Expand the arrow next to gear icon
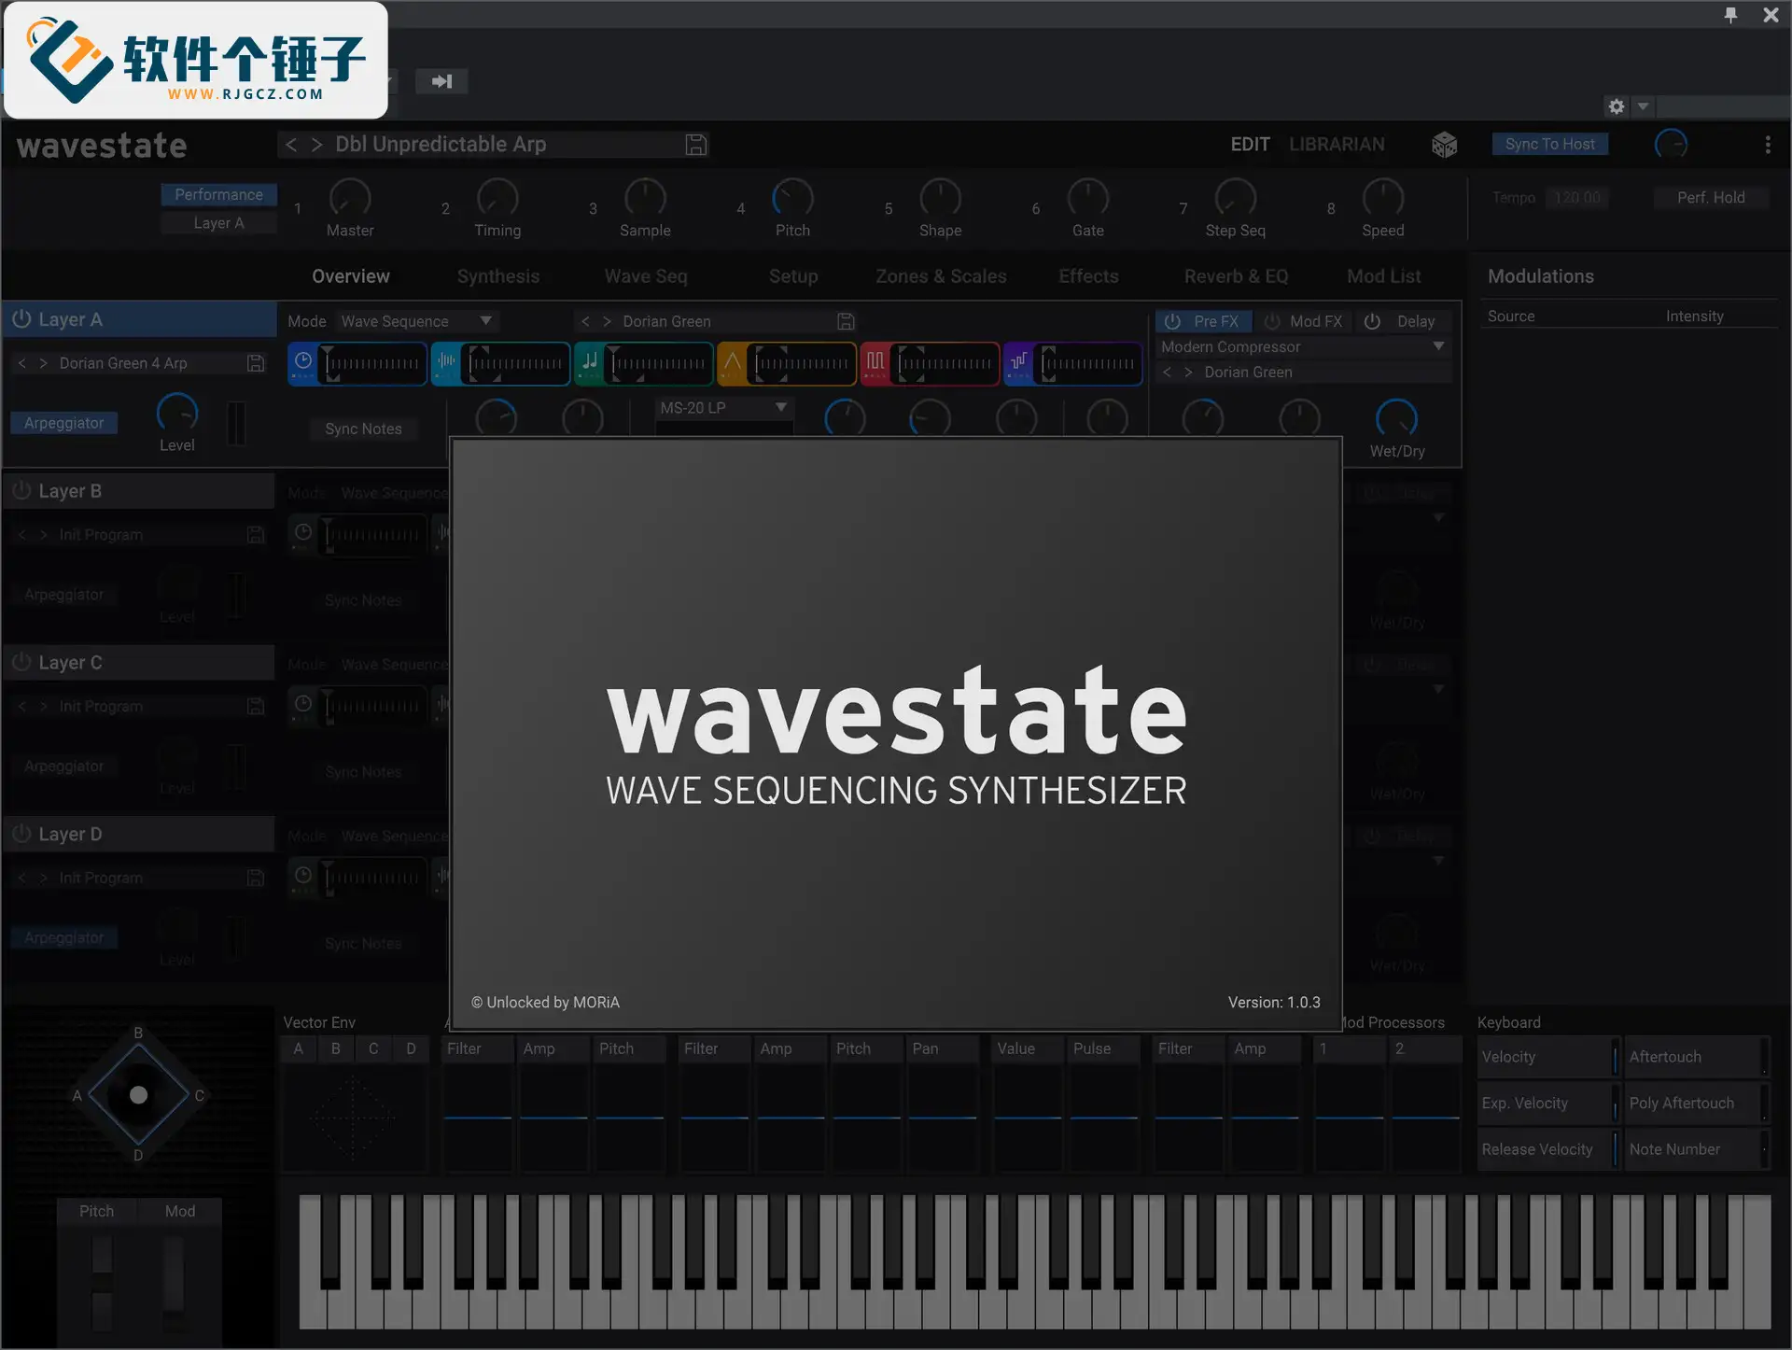Image resolution: width=1792 pixels, height=1350 pixels. (x=1643, y=106)
